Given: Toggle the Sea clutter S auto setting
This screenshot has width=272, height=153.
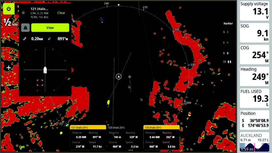Looking at the screenshot, I should (x=226, y=42).
